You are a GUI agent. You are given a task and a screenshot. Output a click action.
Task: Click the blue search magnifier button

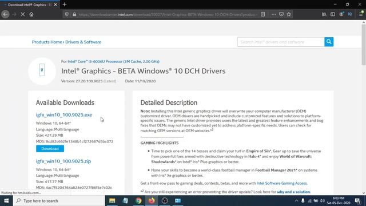pos(329,42)
